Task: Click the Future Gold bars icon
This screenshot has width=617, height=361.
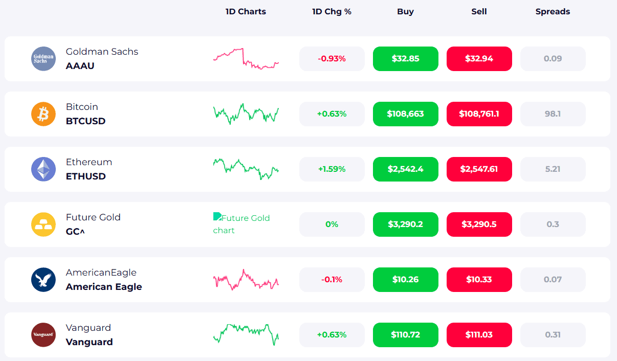Action: pos(43,224)
